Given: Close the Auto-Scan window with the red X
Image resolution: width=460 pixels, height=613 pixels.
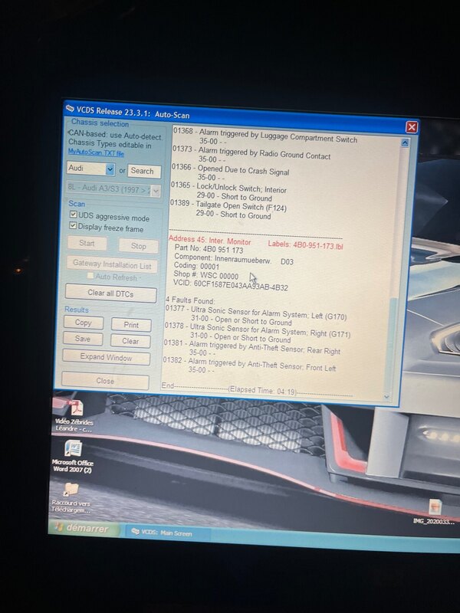Looking at the screenshot, I should [x=412, y=126].
